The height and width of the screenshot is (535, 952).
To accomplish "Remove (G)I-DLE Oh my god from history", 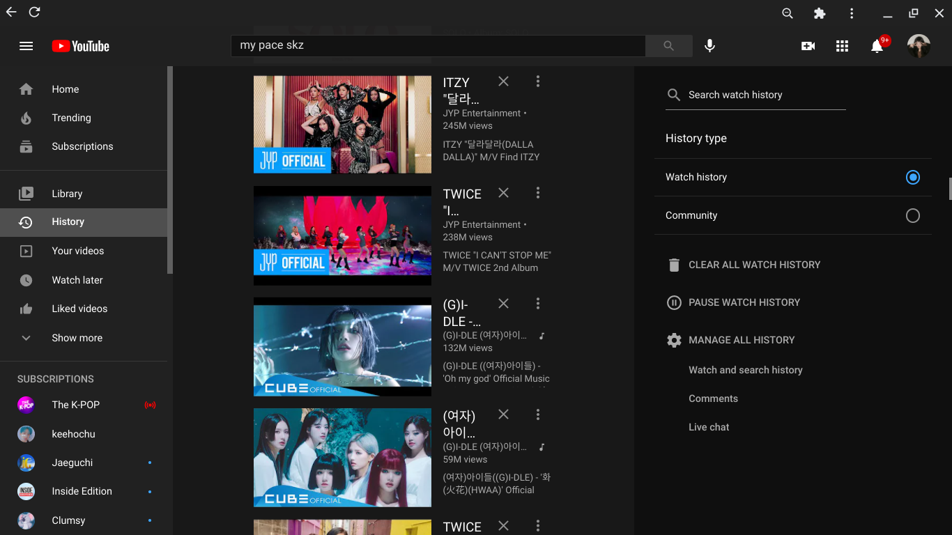I will (x=503, y=304).
